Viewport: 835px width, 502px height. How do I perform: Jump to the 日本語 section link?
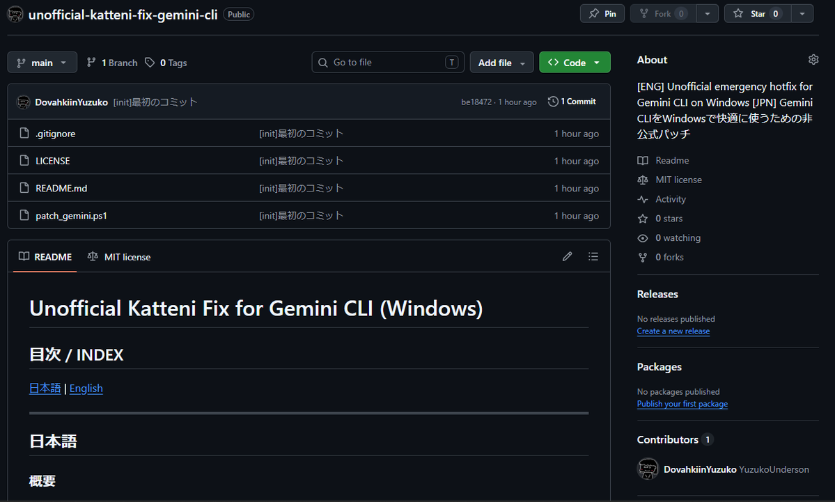coord(45,389)
